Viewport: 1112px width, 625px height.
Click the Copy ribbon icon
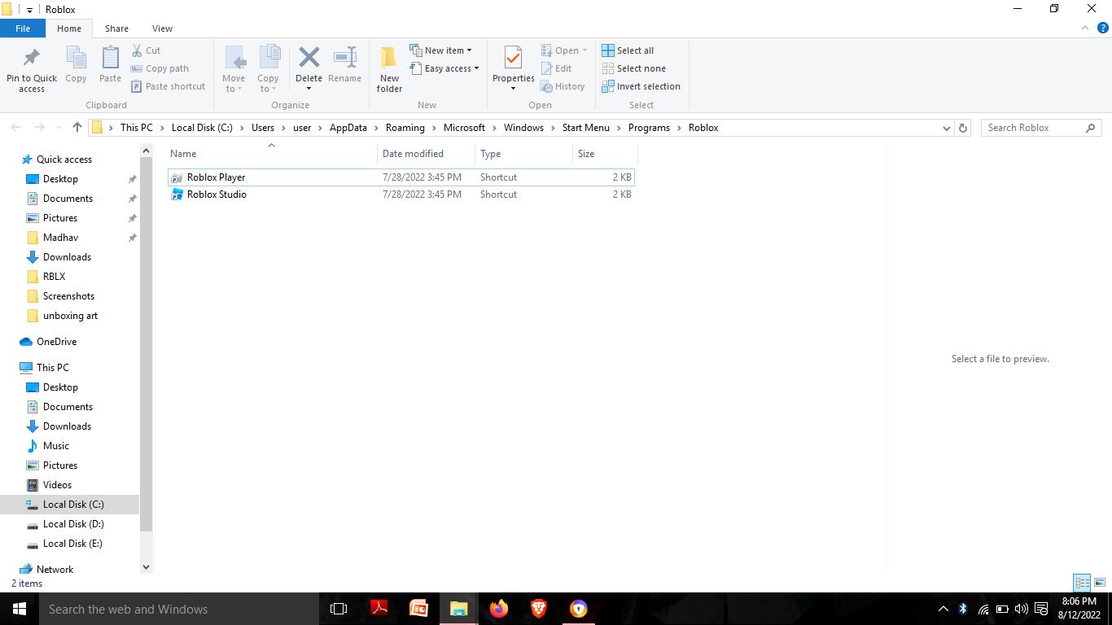point(76,59)
